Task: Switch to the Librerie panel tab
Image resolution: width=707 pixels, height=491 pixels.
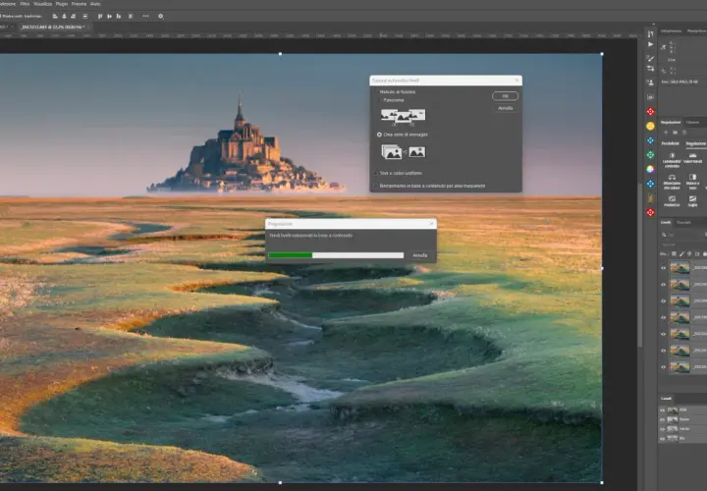Action: (x=692, y=122)
